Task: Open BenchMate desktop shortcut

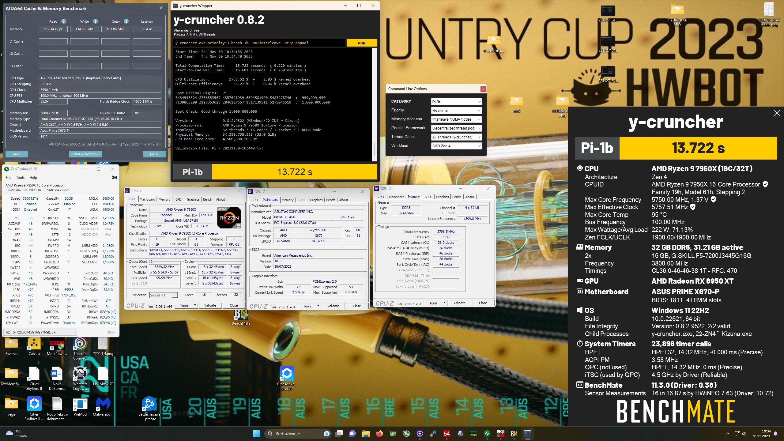Action: [x=241, y=317]
